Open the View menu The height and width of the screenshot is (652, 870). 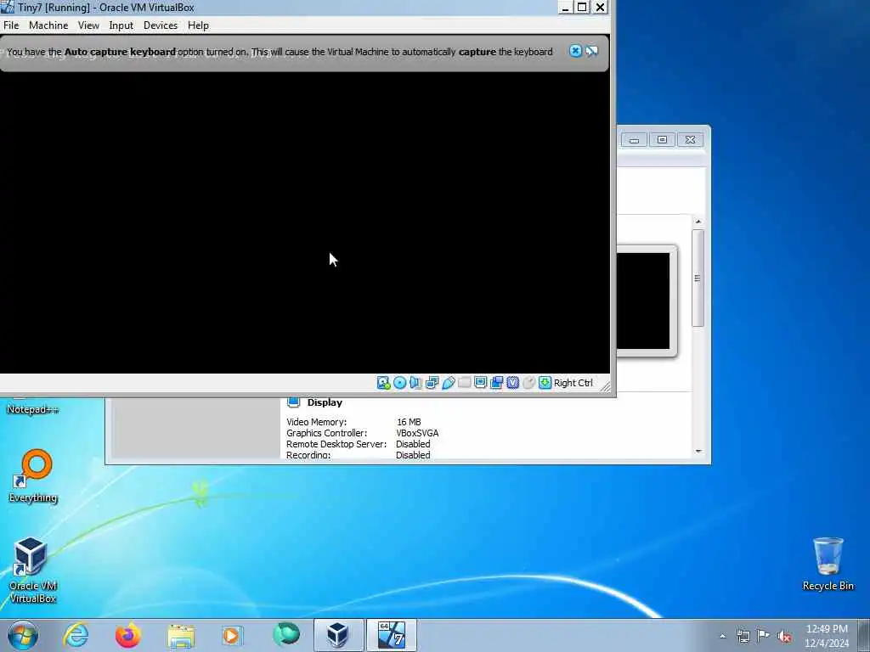click(88, 25)
